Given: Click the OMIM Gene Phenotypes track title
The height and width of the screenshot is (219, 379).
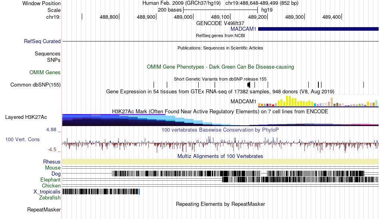Looking at the screenshot, I should [220, 67].
